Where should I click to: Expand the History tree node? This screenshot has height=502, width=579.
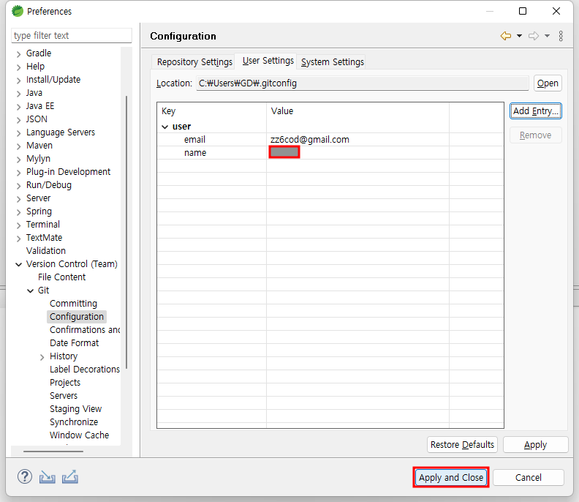tap(42, 357)
